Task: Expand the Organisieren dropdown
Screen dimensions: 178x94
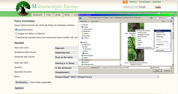Action: (84, 21)
